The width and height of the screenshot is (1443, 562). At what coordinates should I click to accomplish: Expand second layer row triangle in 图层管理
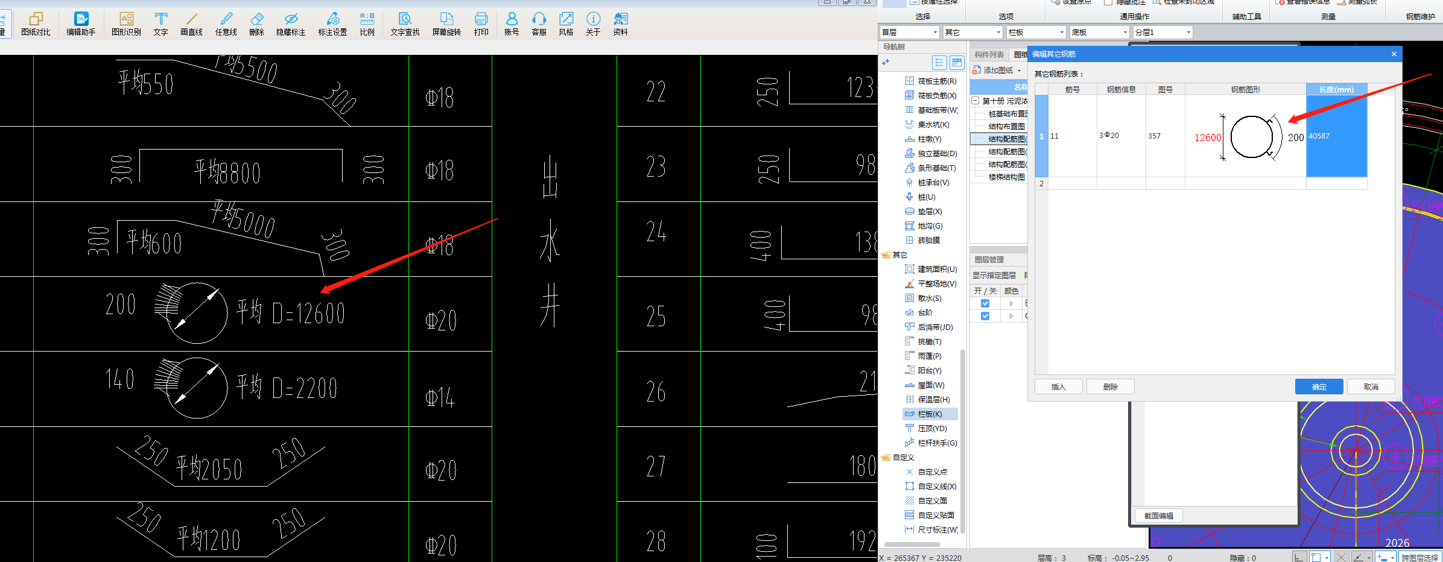point(1011,316)
